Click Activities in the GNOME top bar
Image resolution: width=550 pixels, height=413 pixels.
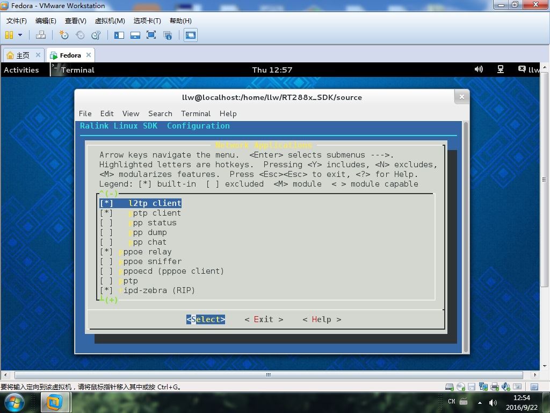21,70
